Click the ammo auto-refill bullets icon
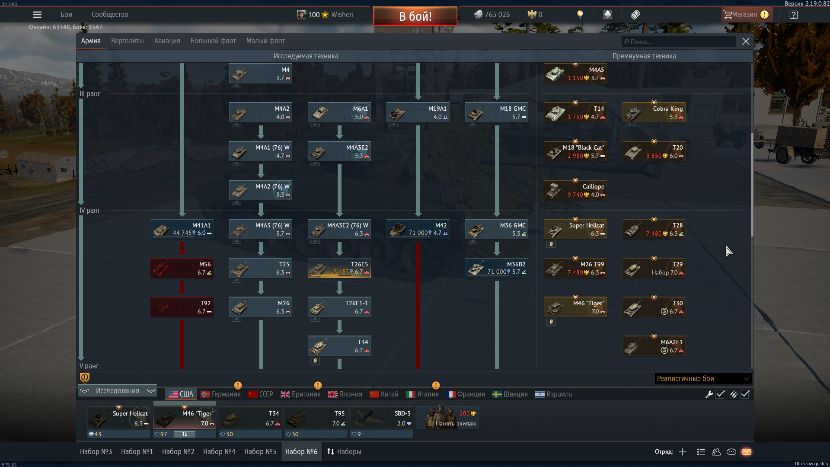 [x=734, y=394]
